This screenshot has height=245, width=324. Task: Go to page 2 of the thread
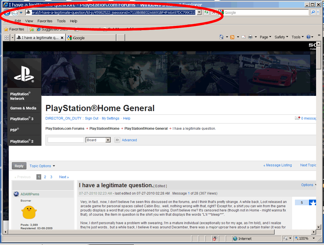[45, 177]
